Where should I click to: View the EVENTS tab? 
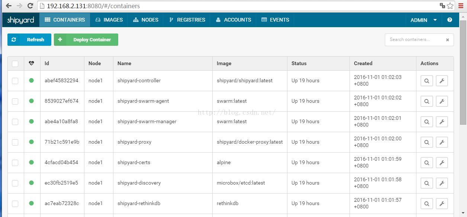point(275,20)
